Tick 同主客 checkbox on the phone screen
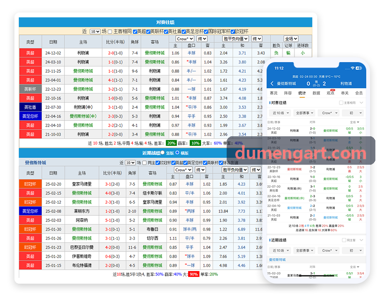Viewport: 385px width, 301px height. pos(344,240)
